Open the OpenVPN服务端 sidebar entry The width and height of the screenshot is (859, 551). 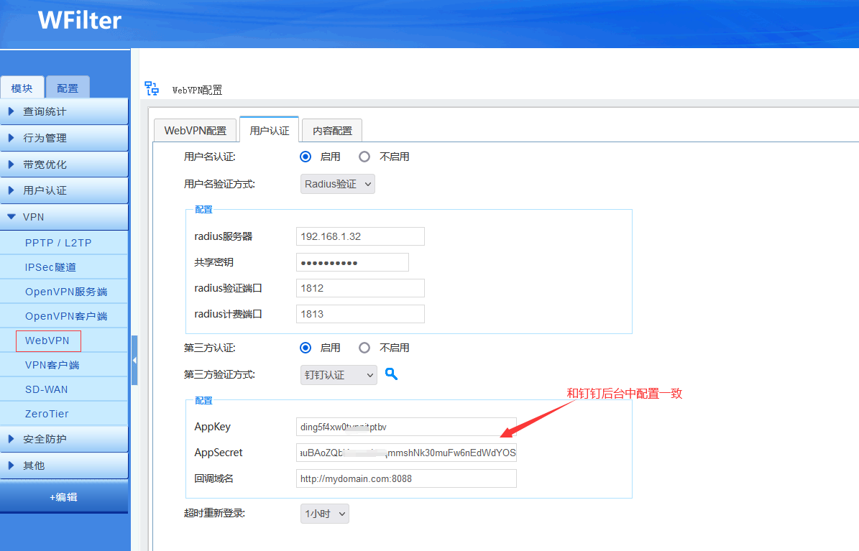tap(66, 292)
